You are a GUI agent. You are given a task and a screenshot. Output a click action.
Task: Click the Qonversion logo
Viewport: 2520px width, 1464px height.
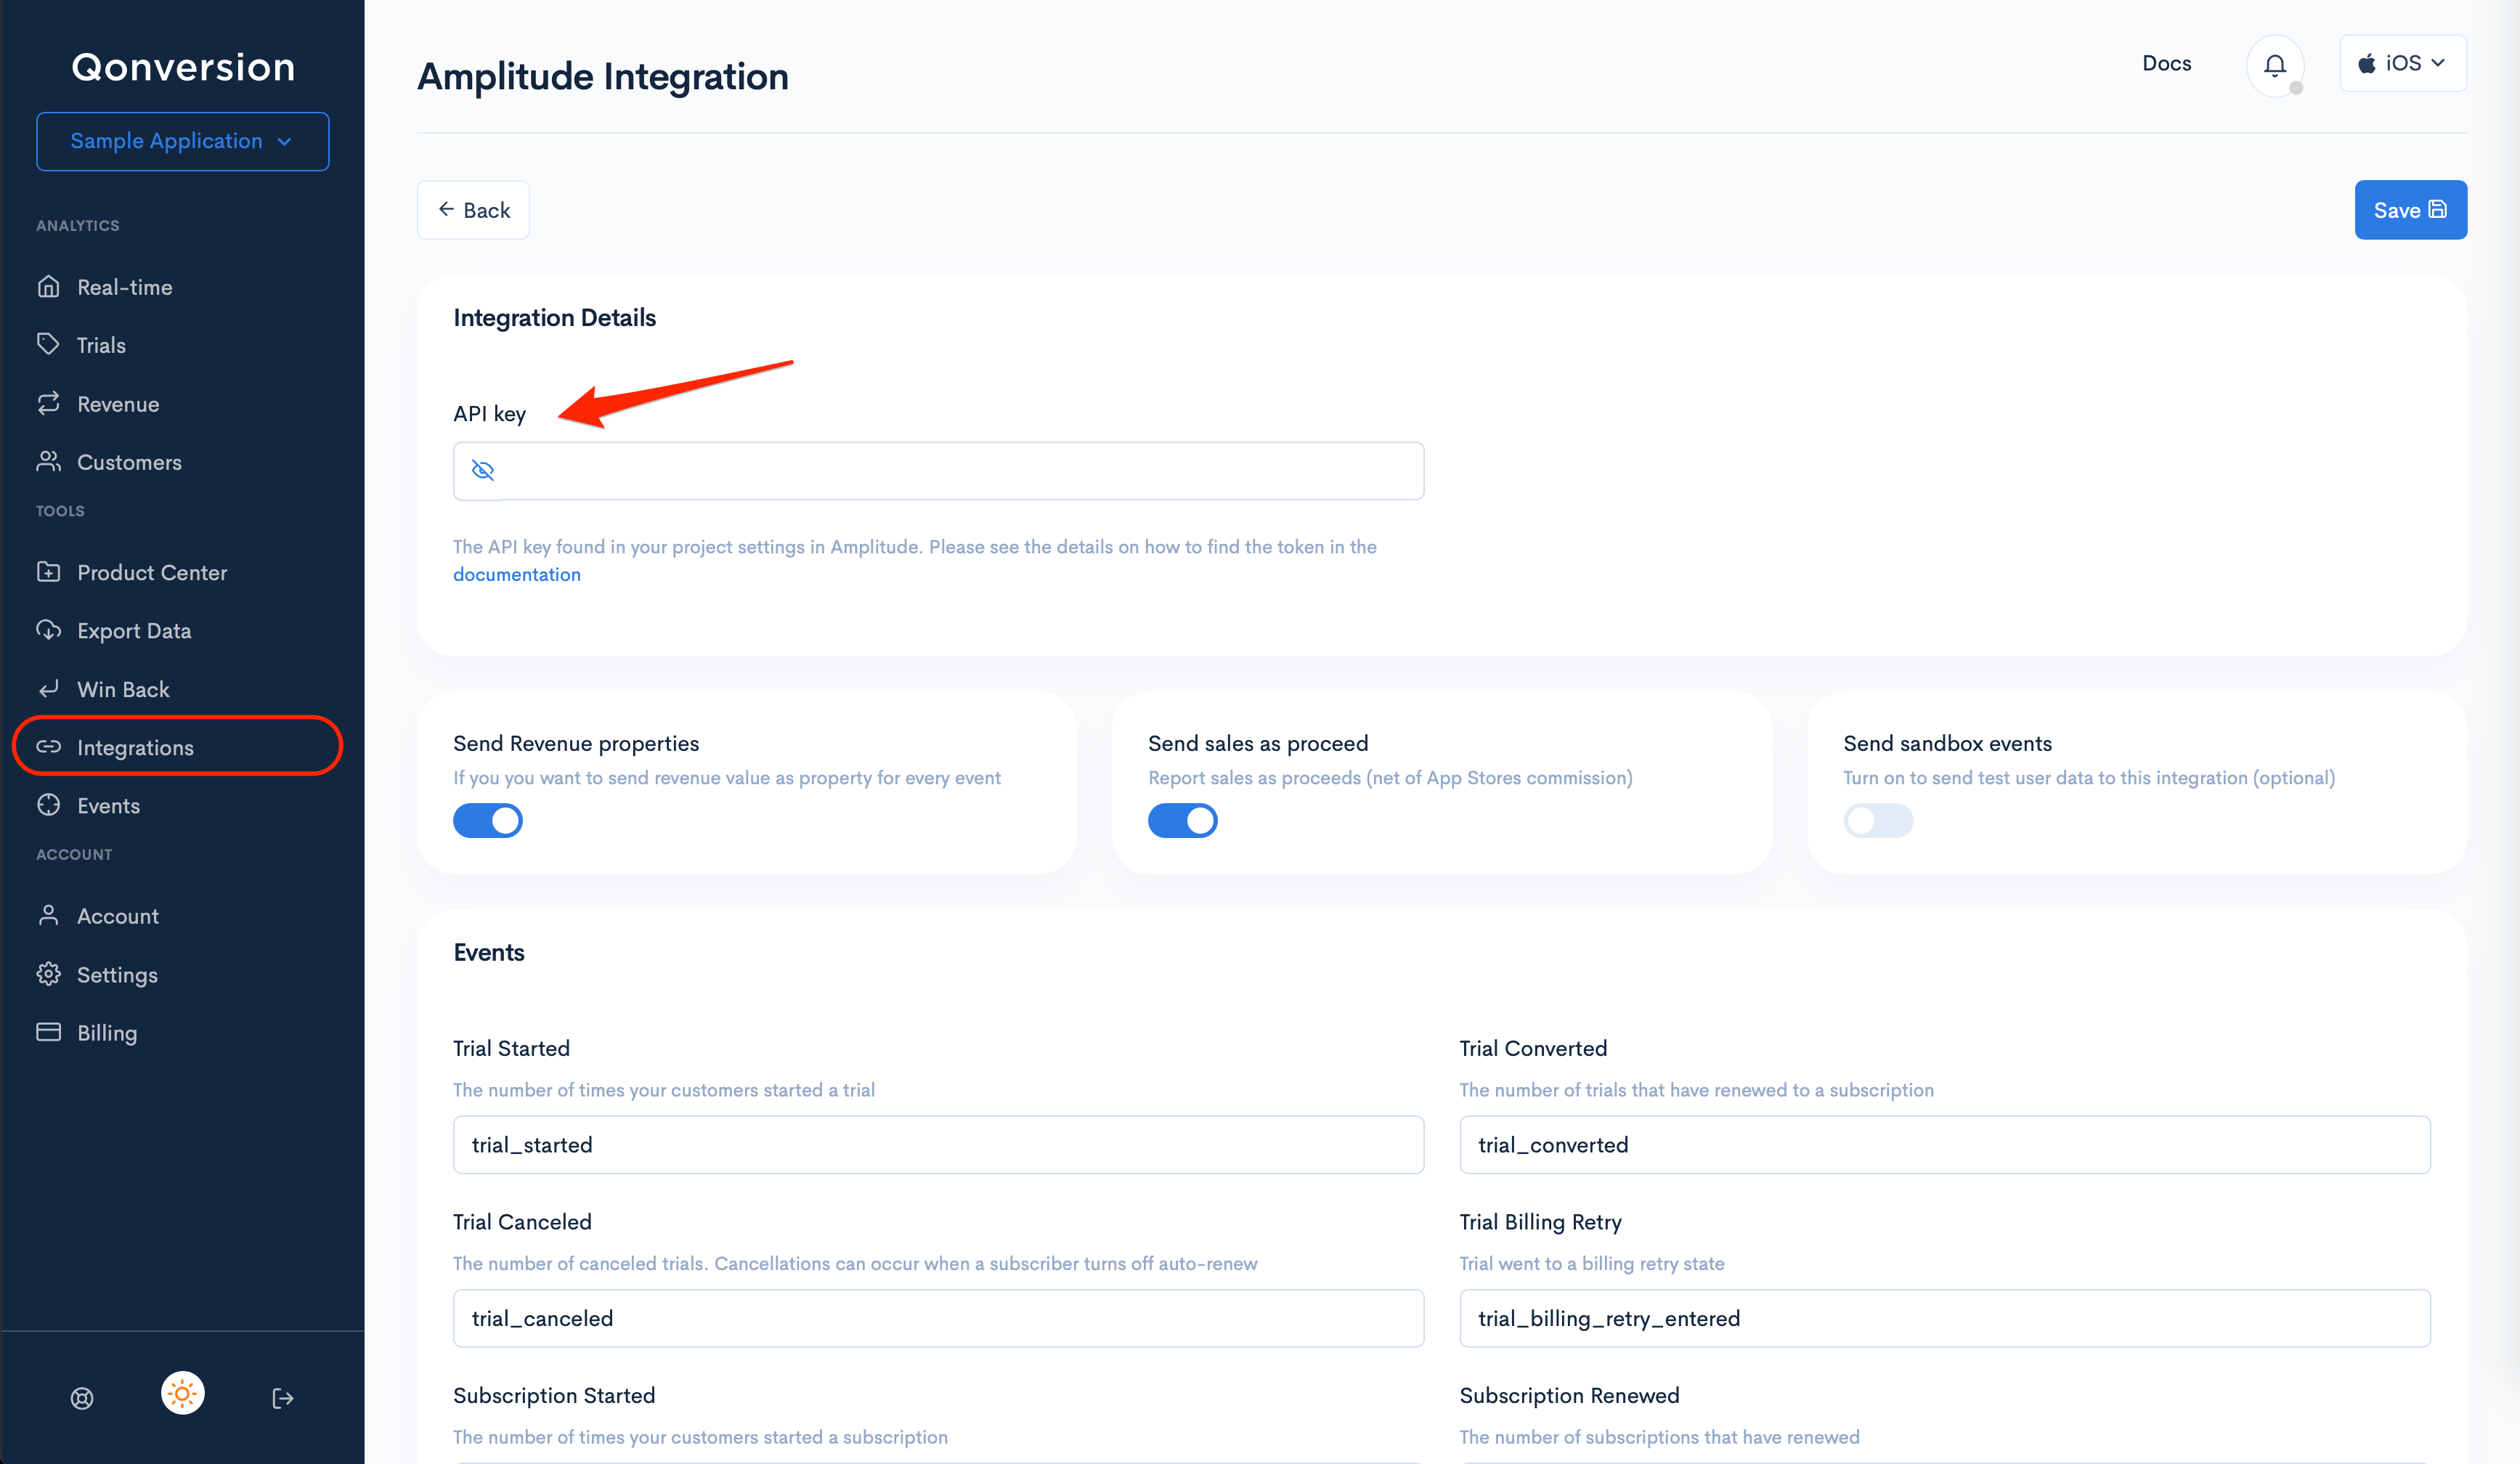pyautogui.click(x=183, y=67)
